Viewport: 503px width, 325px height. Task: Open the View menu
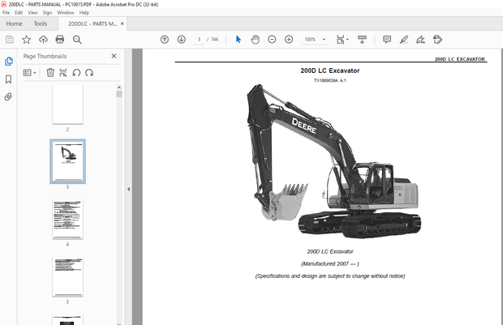coord(32,12)
